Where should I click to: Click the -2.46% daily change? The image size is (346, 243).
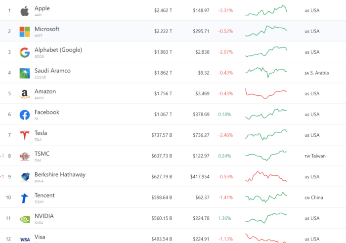(225, 135)
